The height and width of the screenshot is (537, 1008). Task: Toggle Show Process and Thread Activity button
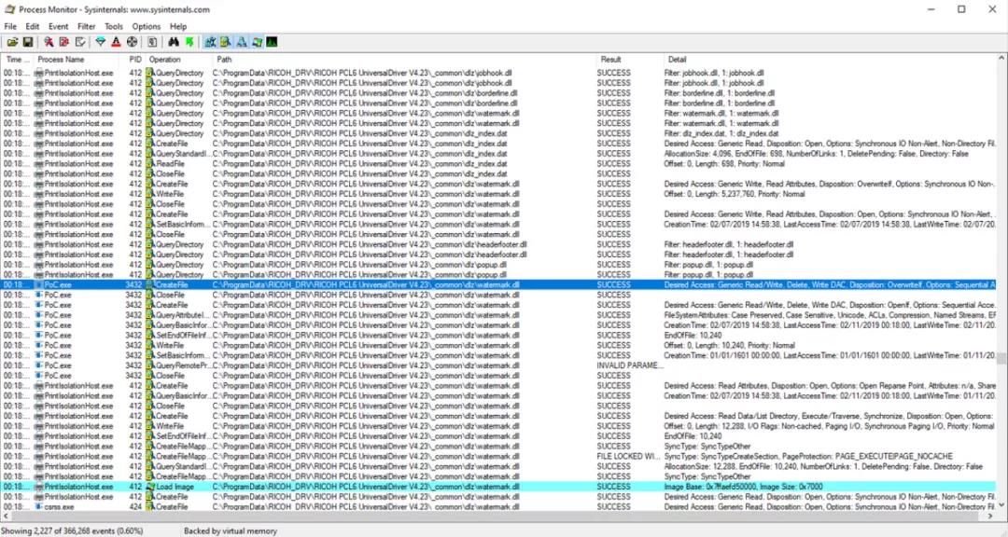point(257,42)
